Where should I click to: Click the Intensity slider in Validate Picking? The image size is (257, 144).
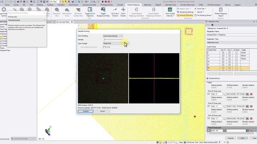click(x=113, y=40)
